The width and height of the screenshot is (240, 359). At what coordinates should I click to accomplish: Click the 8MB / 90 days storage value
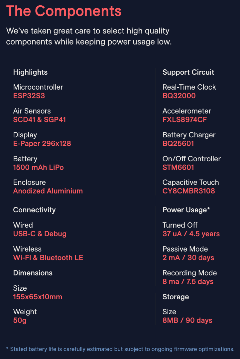tap(187, 321)
